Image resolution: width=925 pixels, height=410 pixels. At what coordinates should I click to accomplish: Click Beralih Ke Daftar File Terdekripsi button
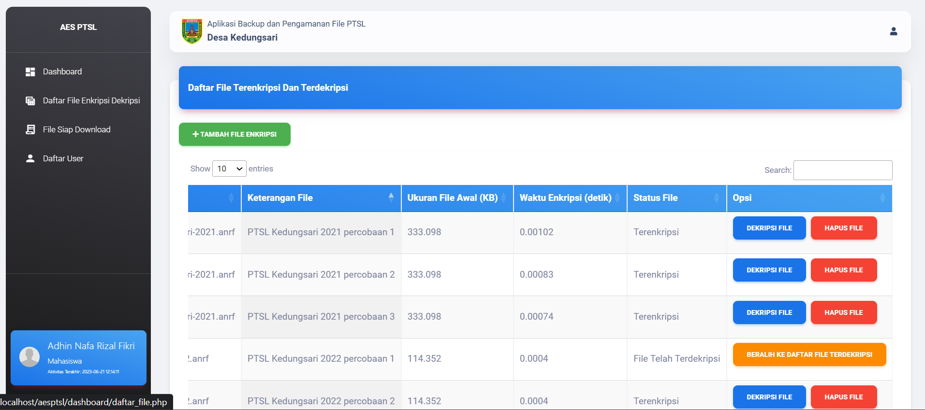809,354
